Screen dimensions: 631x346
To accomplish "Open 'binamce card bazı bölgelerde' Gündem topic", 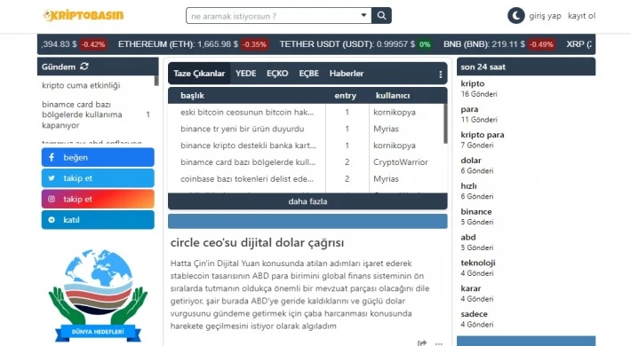I will pos(82,115).
